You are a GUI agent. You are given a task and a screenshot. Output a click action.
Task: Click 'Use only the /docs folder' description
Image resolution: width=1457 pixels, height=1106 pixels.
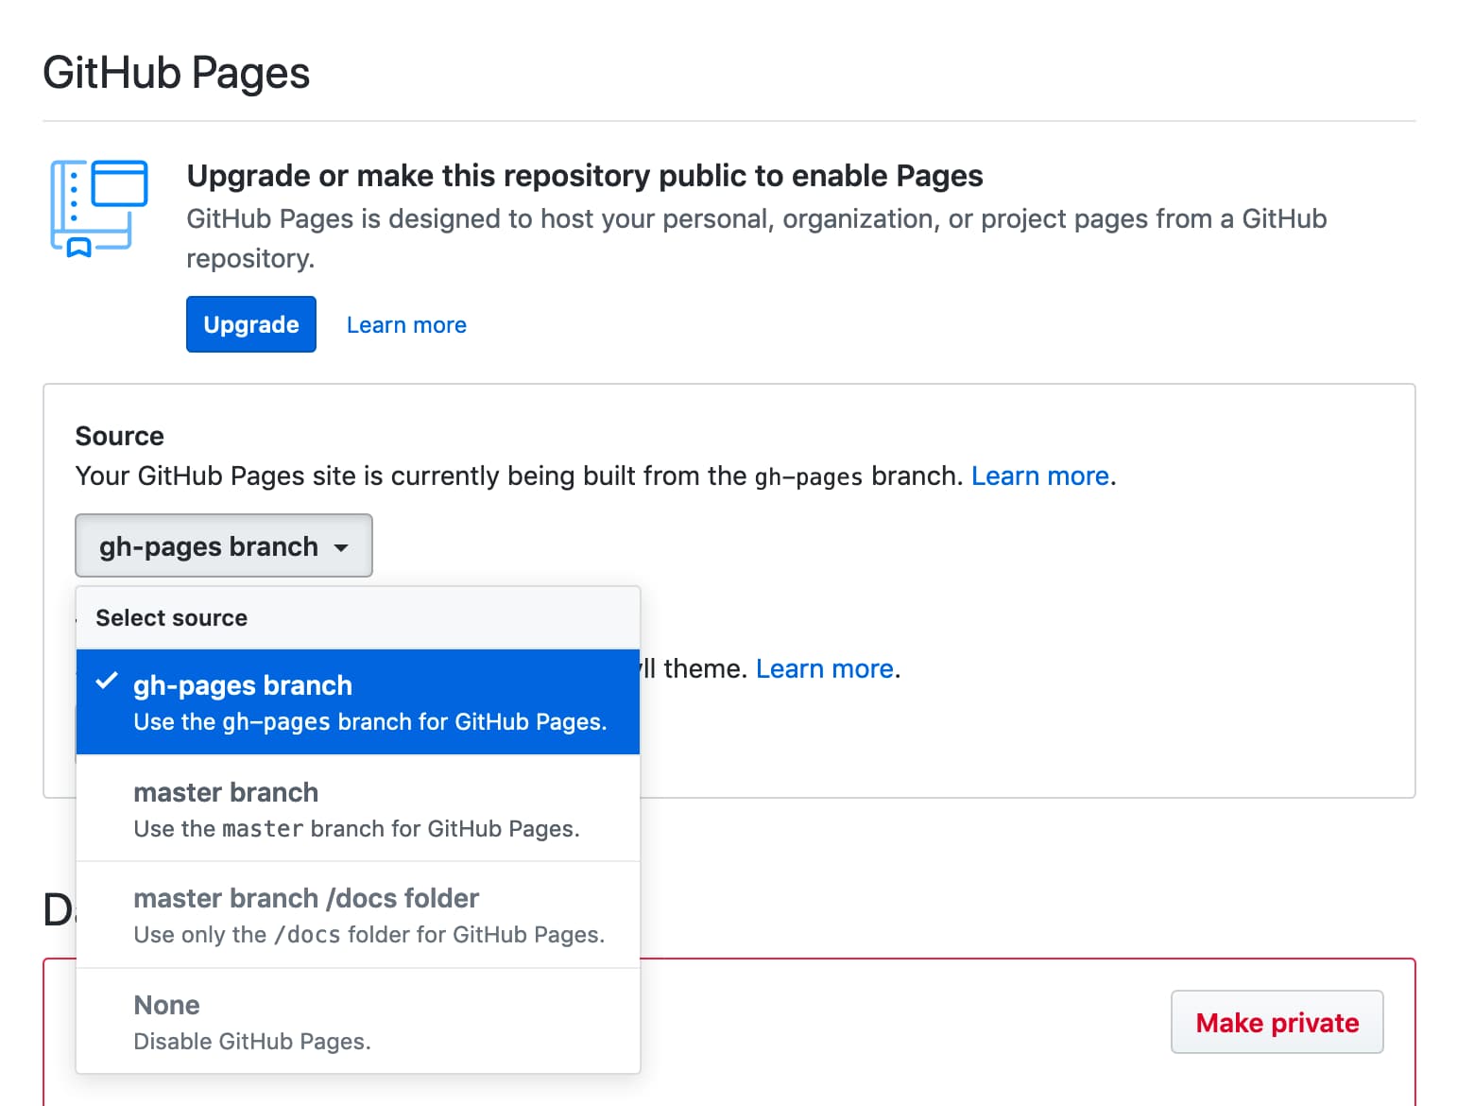click(369, 935)
